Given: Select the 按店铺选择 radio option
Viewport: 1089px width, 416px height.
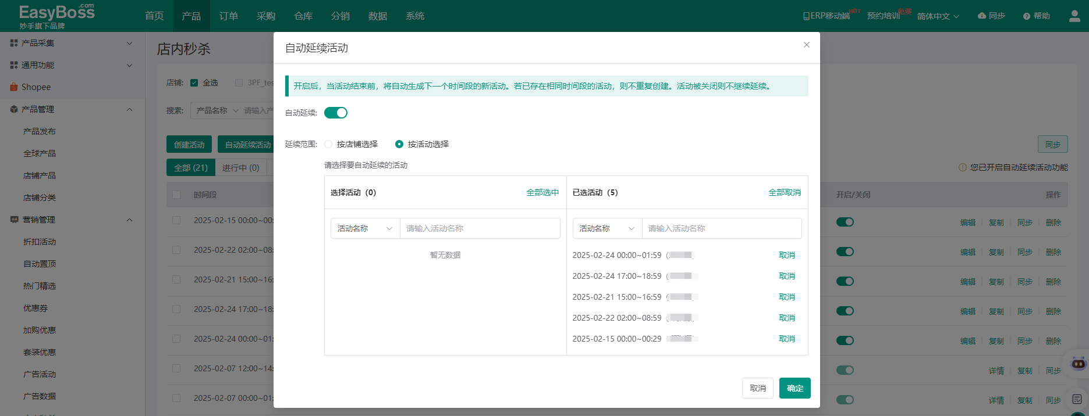Looking at the screenshot, I should point(328,144).
